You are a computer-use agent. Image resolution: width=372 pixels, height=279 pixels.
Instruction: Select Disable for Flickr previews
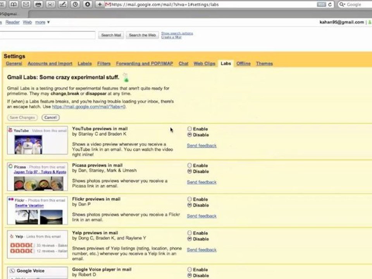pos(189,205)
